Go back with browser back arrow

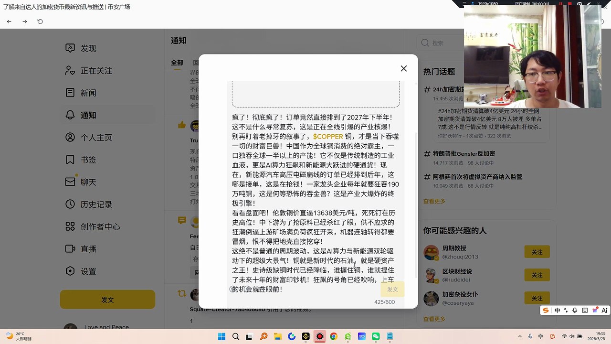pos(9,21)
